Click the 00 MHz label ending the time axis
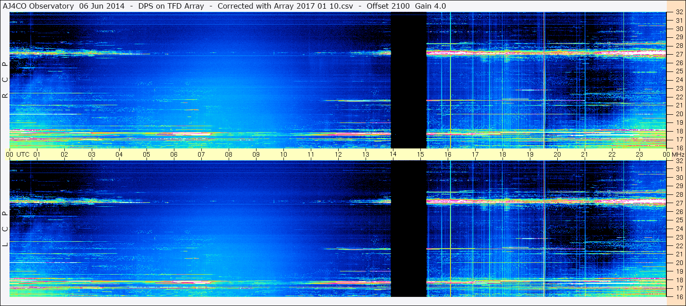The width and height of the screenshot is (686, 306). coord(673,154)
